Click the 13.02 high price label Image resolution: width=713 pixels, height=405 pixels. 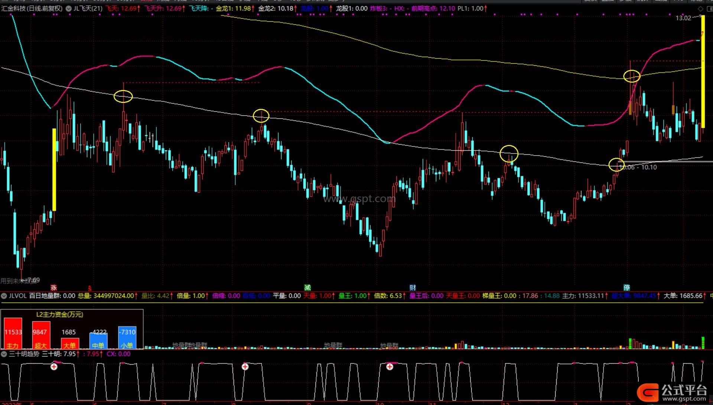(683, 18)
